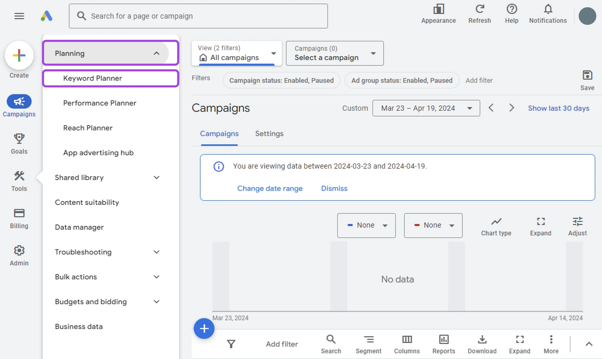
Task: Click the blue new campaign plus button
Action: (x=204, y=328)
